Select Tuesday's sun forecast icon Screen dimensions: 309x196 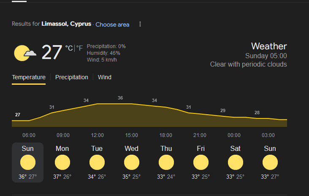97,162
